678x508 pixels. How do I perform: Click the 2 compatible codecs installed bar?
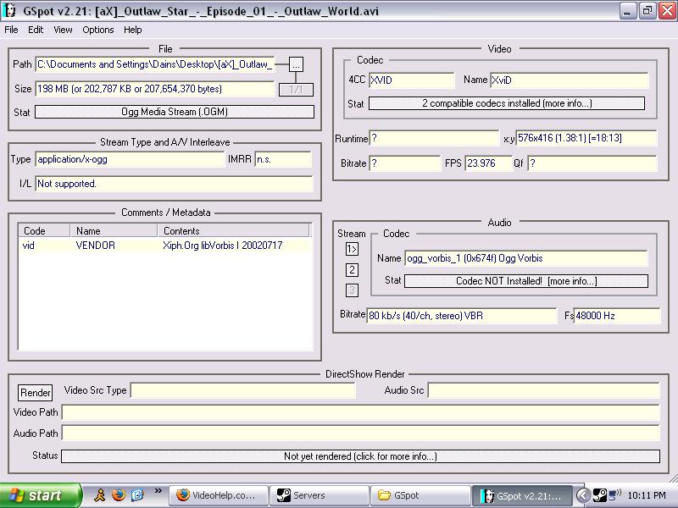507,103
